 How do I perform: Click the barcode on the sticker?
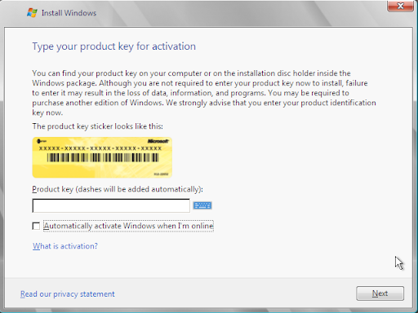103,157
